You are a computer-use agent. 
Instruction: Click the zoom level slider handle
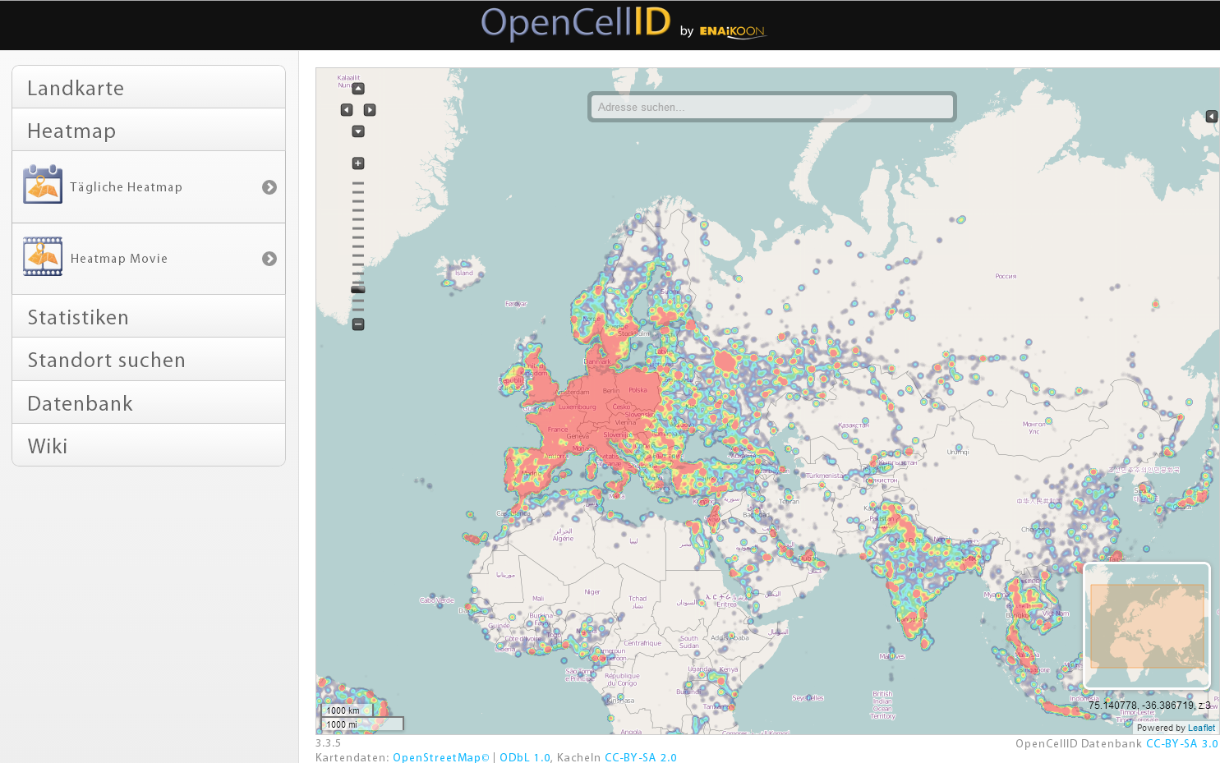[x=358, y=289]
